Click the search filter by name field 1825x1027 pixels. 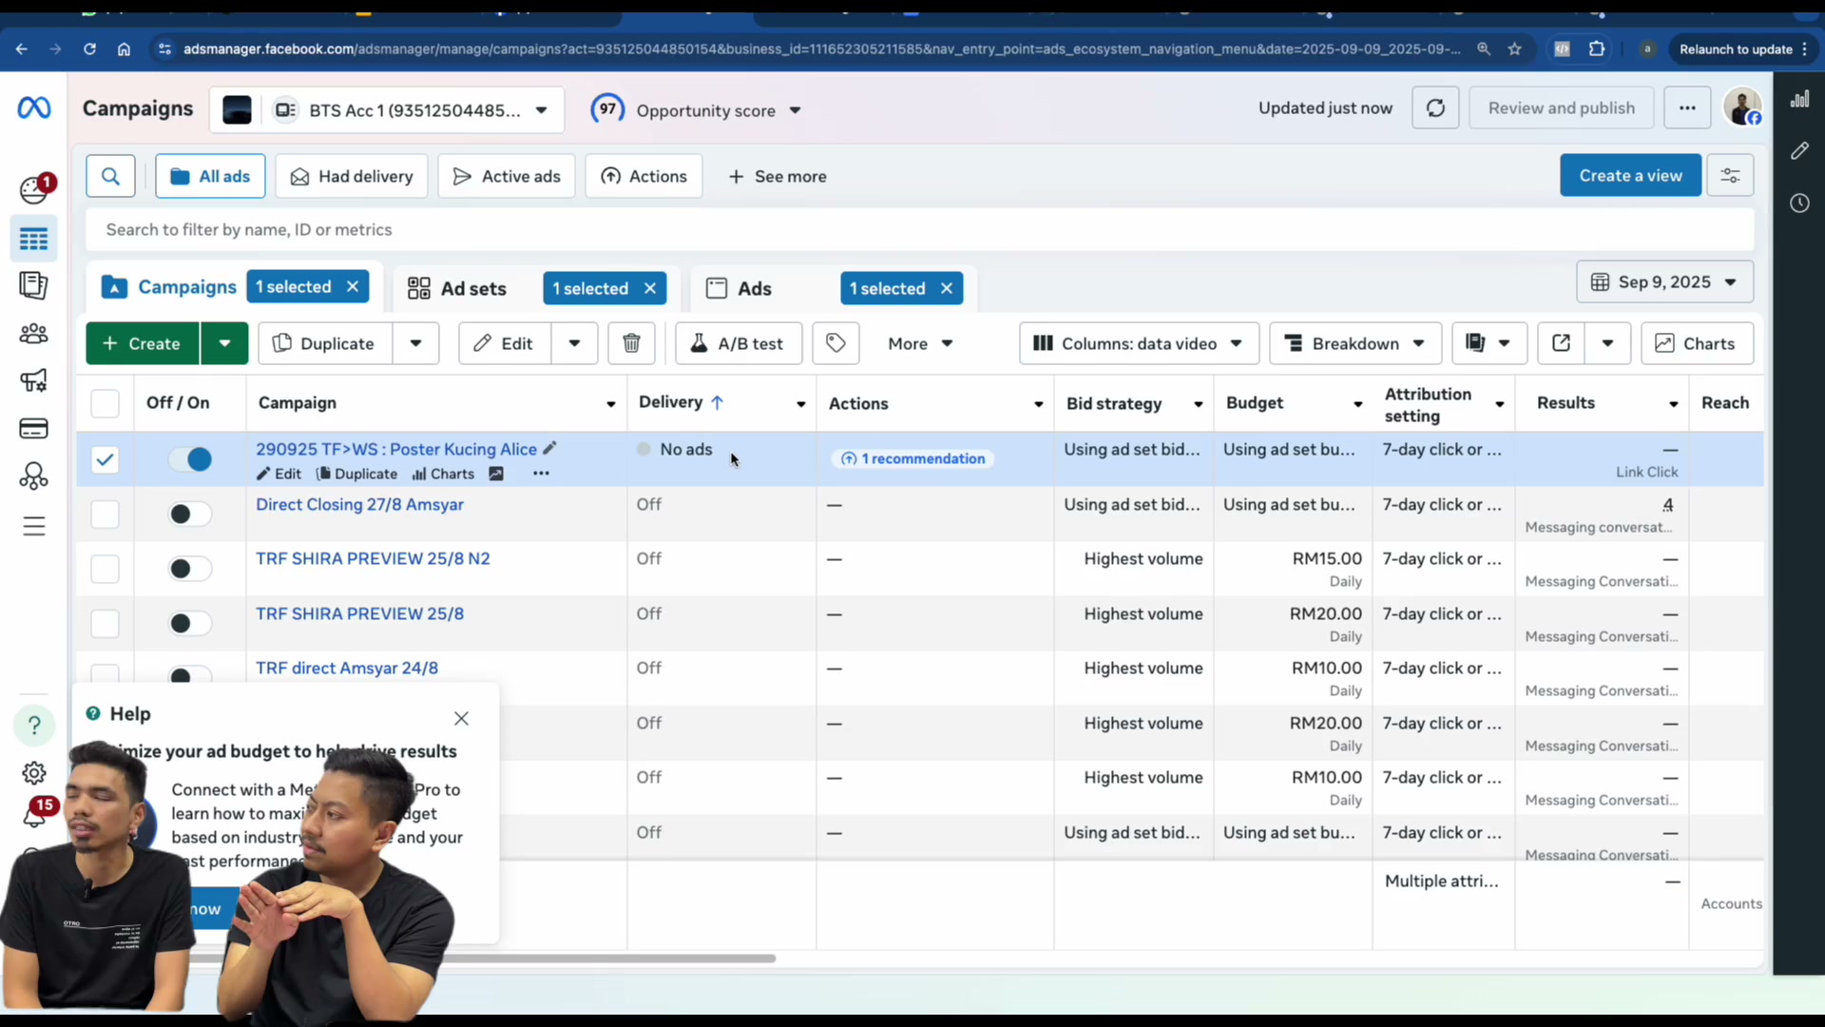pyautogui.click(x=919, y=229)
